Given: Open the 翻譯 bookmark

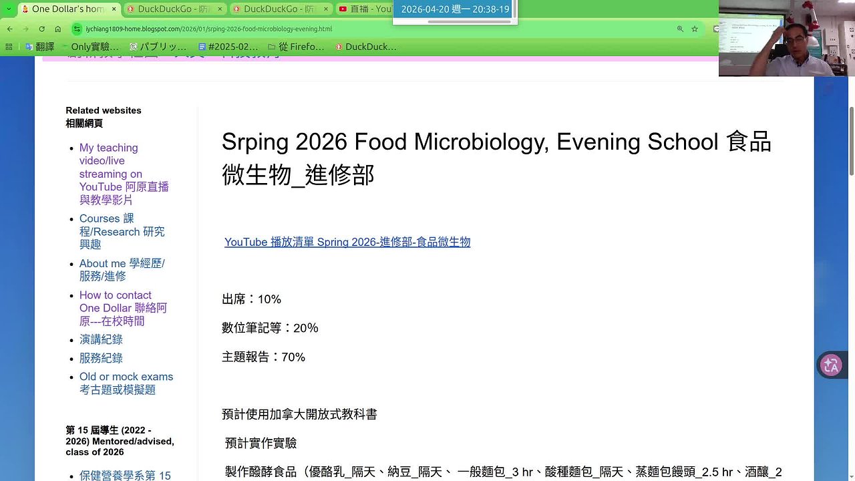Looking at the screenshot, I should 39,47.
